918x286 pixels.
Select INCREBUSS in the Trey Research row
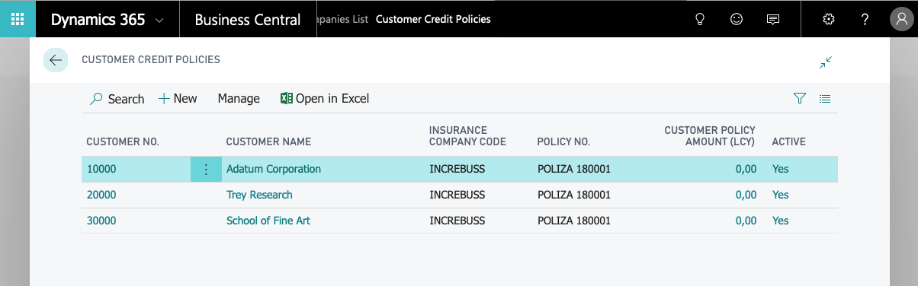(x=457, y=195)
